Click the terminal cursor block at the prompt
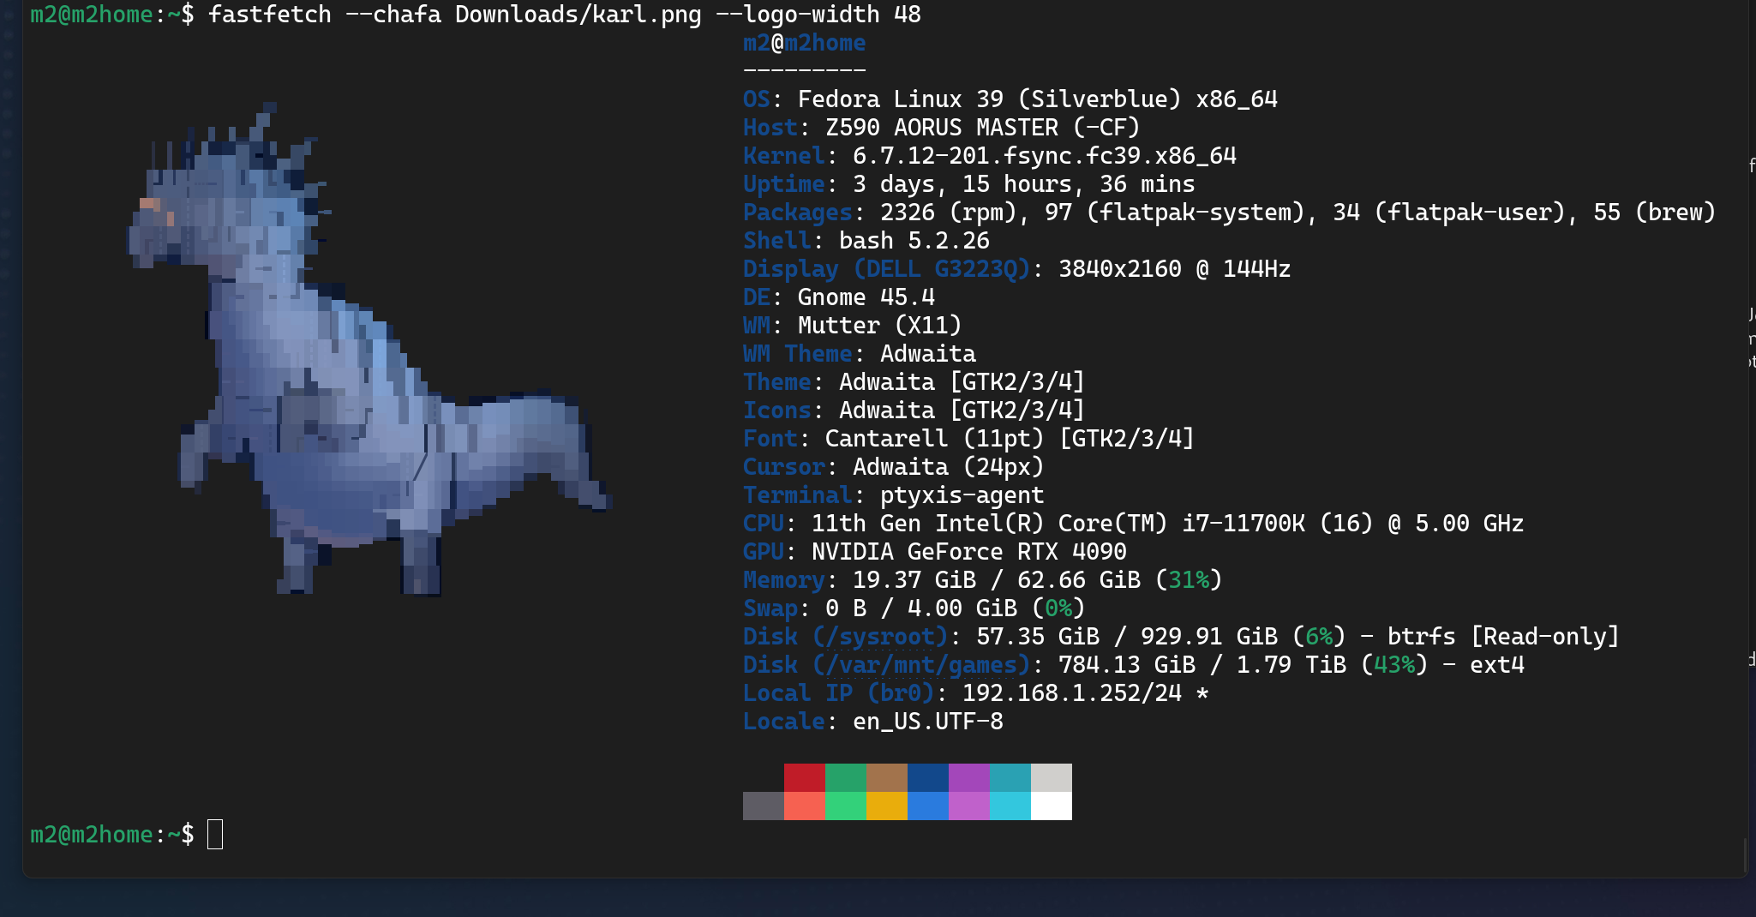 tap(215, 834)
